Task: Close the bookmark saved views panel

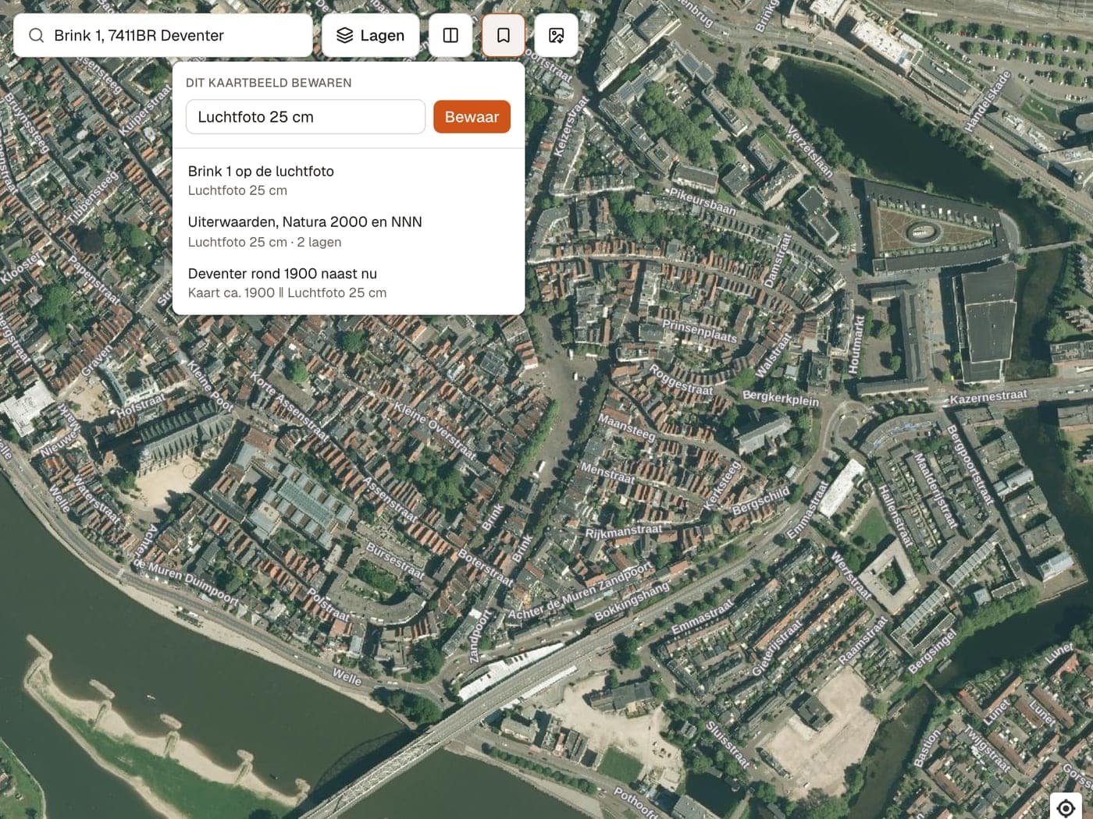Action: point(504,35)
